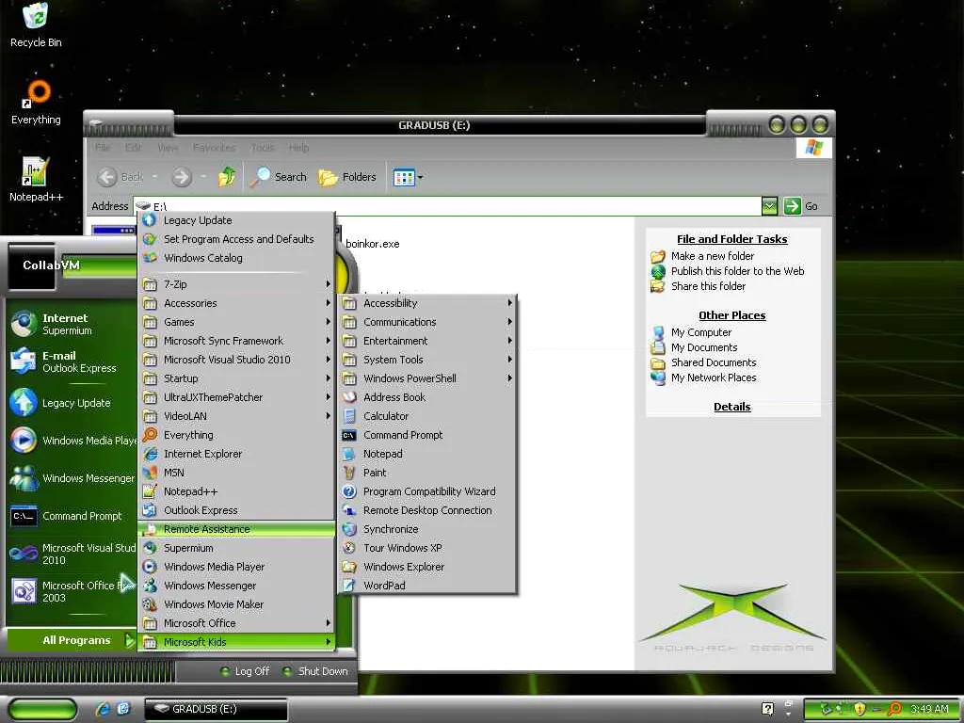This screenshot has width=964, height=723.
Task: Click the Go button
Action: (800, 206)
